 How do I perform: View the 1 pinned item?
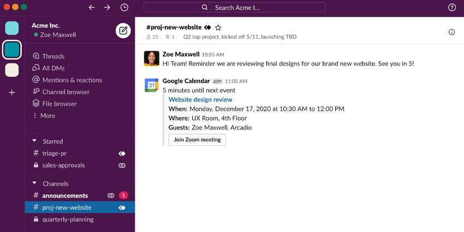pyautogui.click(x=170, y=37)
